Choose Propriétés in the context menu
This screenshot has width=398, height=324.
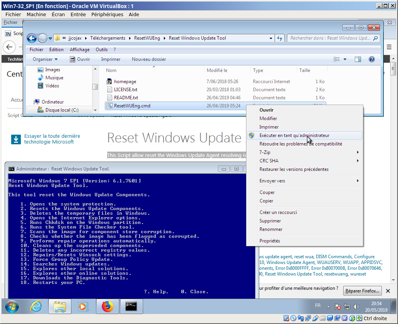click(270, 241)
